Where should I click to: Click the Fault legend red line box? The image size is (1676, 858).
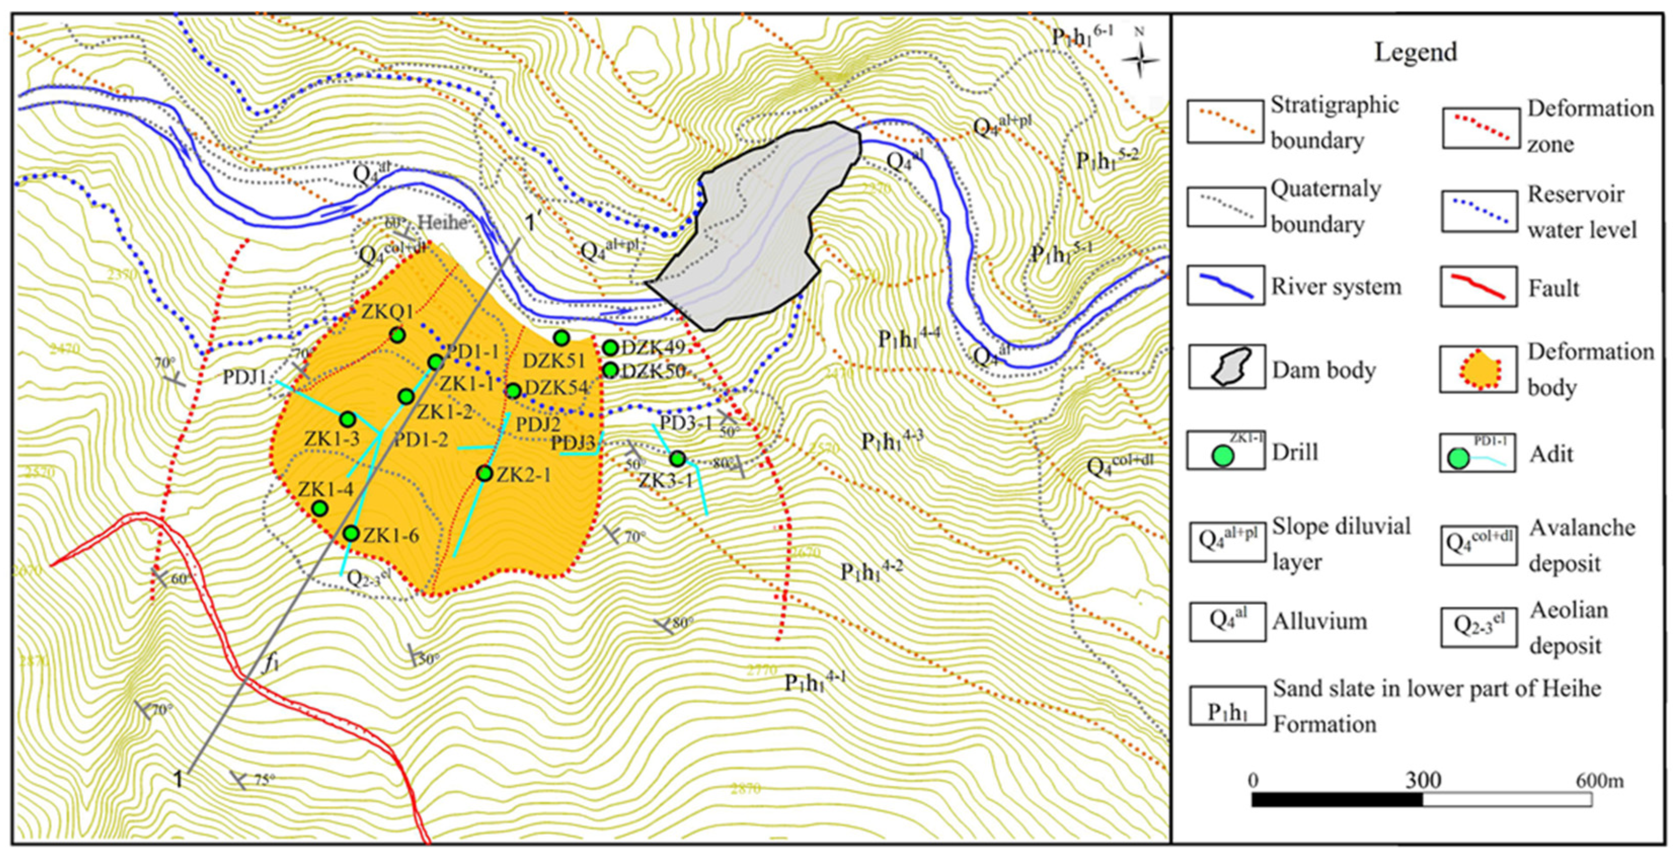coord(1478,287)
